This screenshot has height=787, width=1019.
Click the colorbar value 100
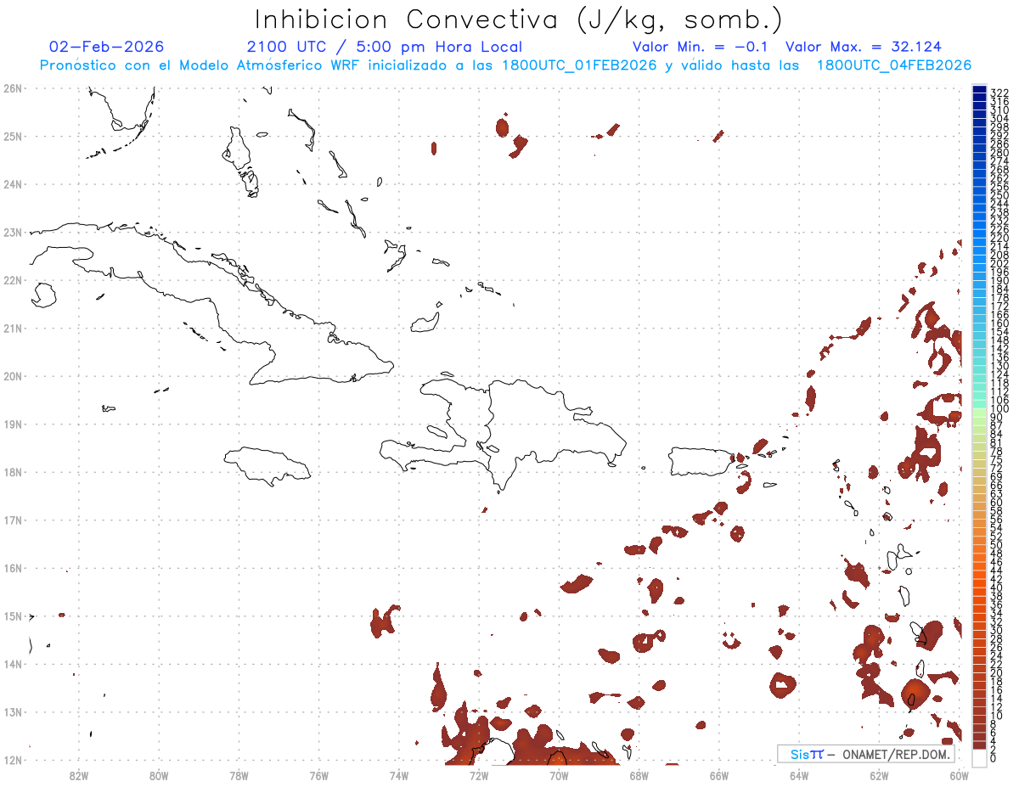click(999, 409)
